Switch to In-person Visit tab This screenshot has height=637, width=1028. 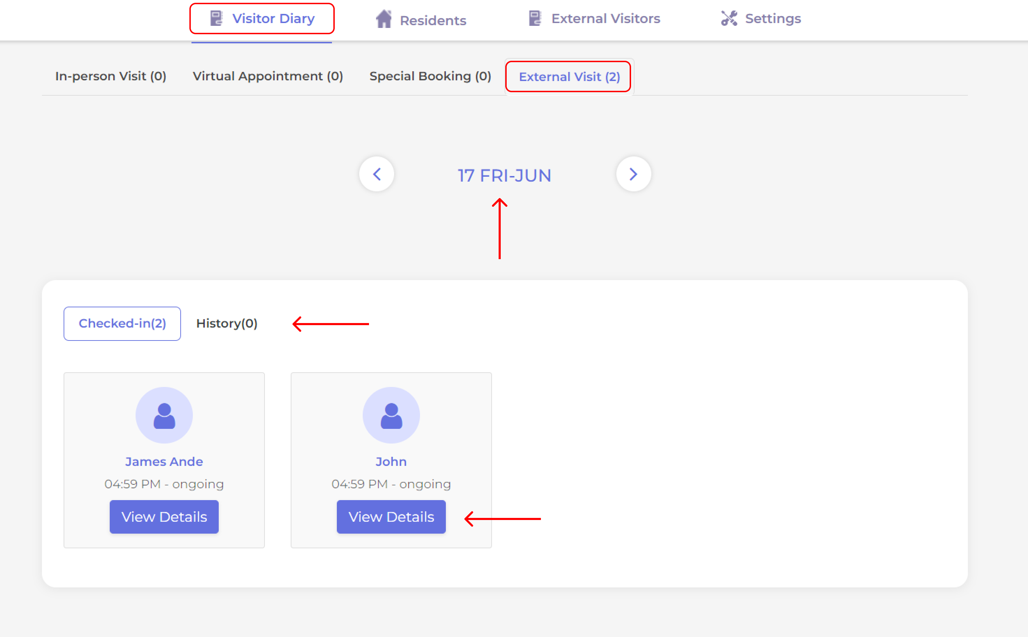tap(111, 76)
